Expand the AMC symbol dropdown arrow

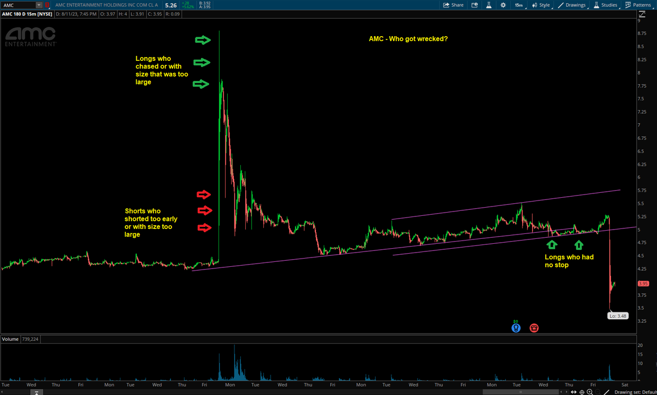[x=39, y=5]
